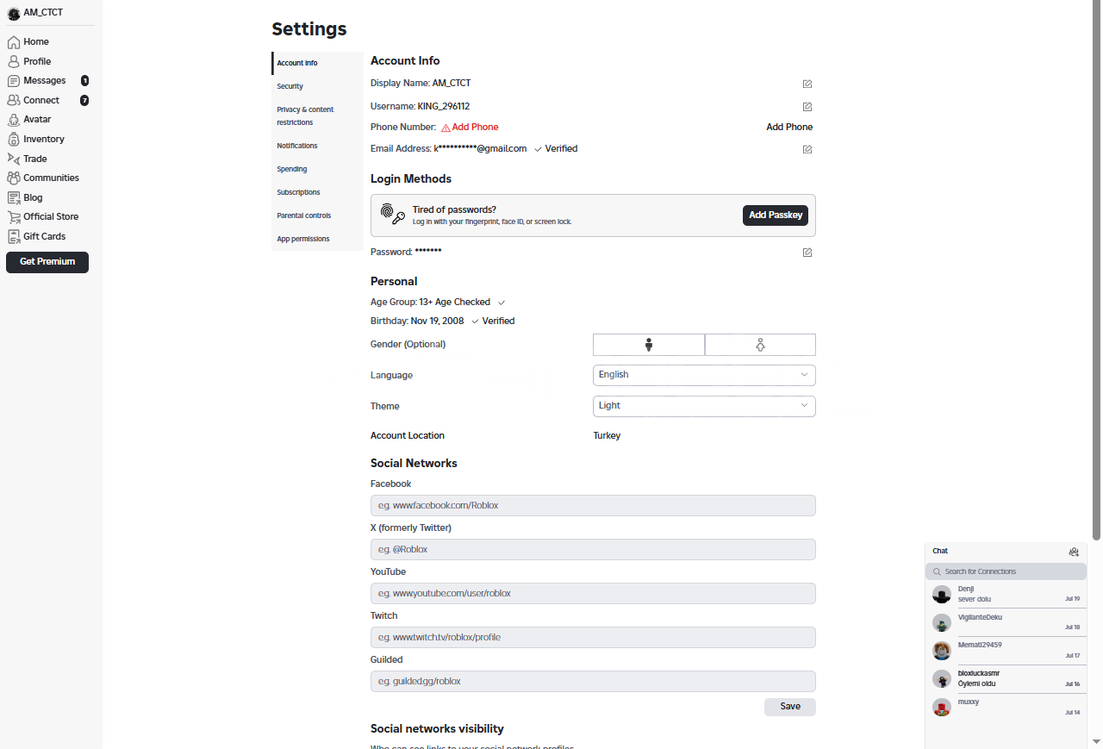Click the edit pencil beside Username
The width and height of the screenshot is (1103, 749).
click(x=807, y=107)
